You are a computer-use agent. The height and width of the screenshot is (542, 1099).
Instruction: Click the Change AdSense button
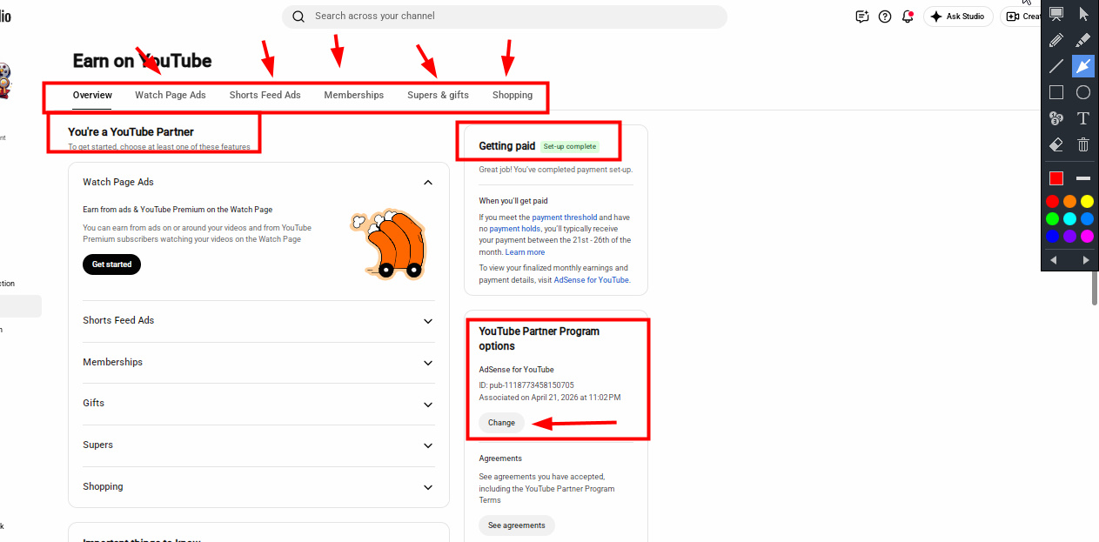click(501, 423)
